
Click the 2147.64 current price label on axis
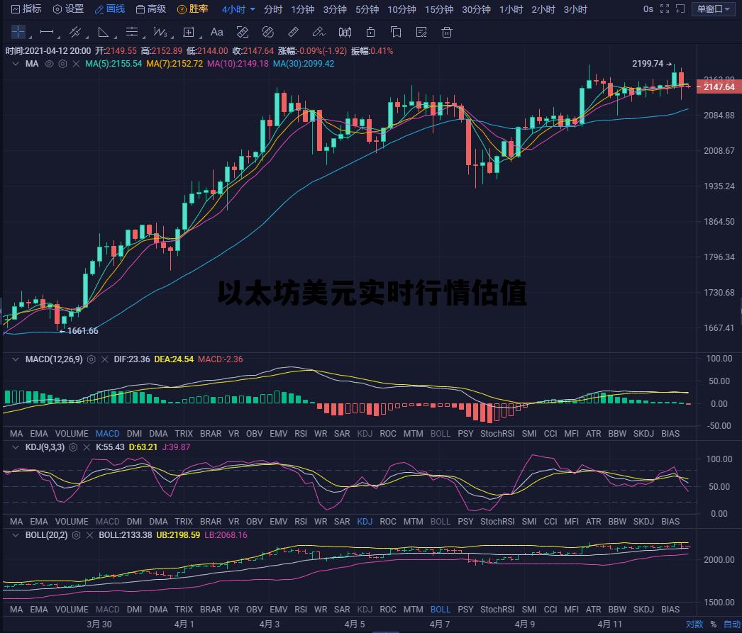pyautogui.click(x=717, y=86)
